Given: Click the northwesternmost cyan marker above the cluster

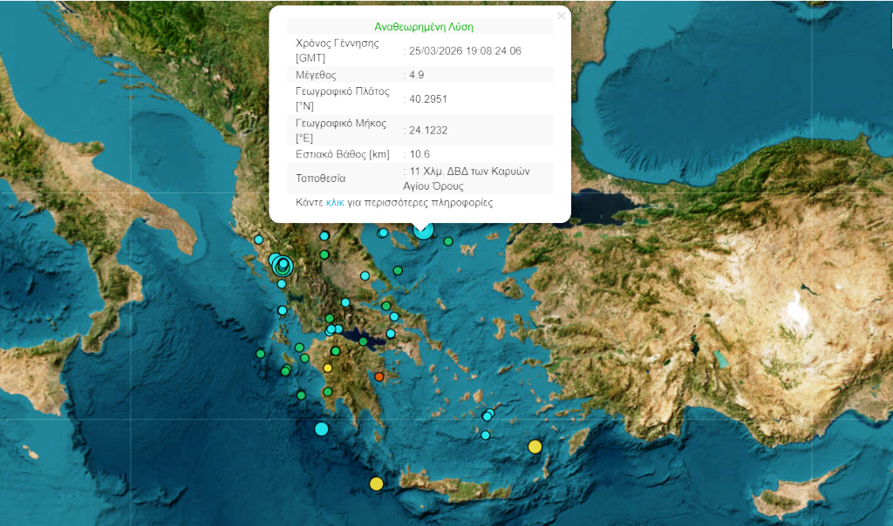Looking at the screenshot, I should (258, 239).
